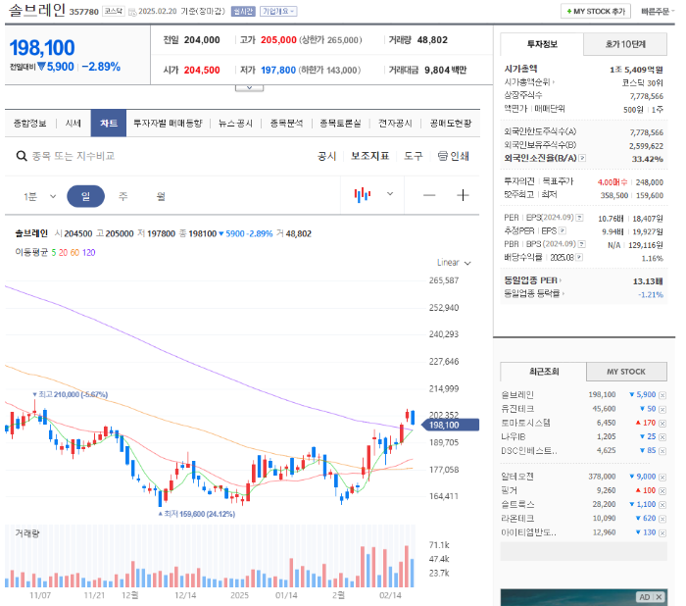Open help icon next to 외국인소진율(B/A)
Image resolution: width=686 pixels, height=606 pixels.
[582, 158]
